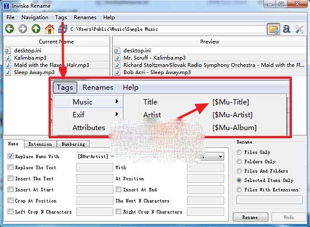Open the tools wrench icon
Screen dimensions: 310x227
point(299,29)
